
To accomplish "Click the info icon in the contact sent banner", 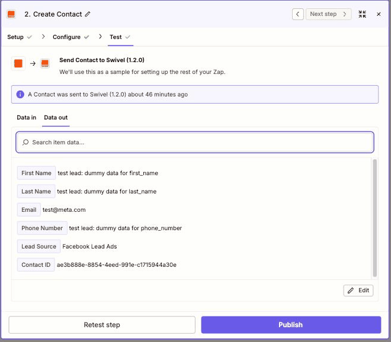I will (x=20, y=95).
